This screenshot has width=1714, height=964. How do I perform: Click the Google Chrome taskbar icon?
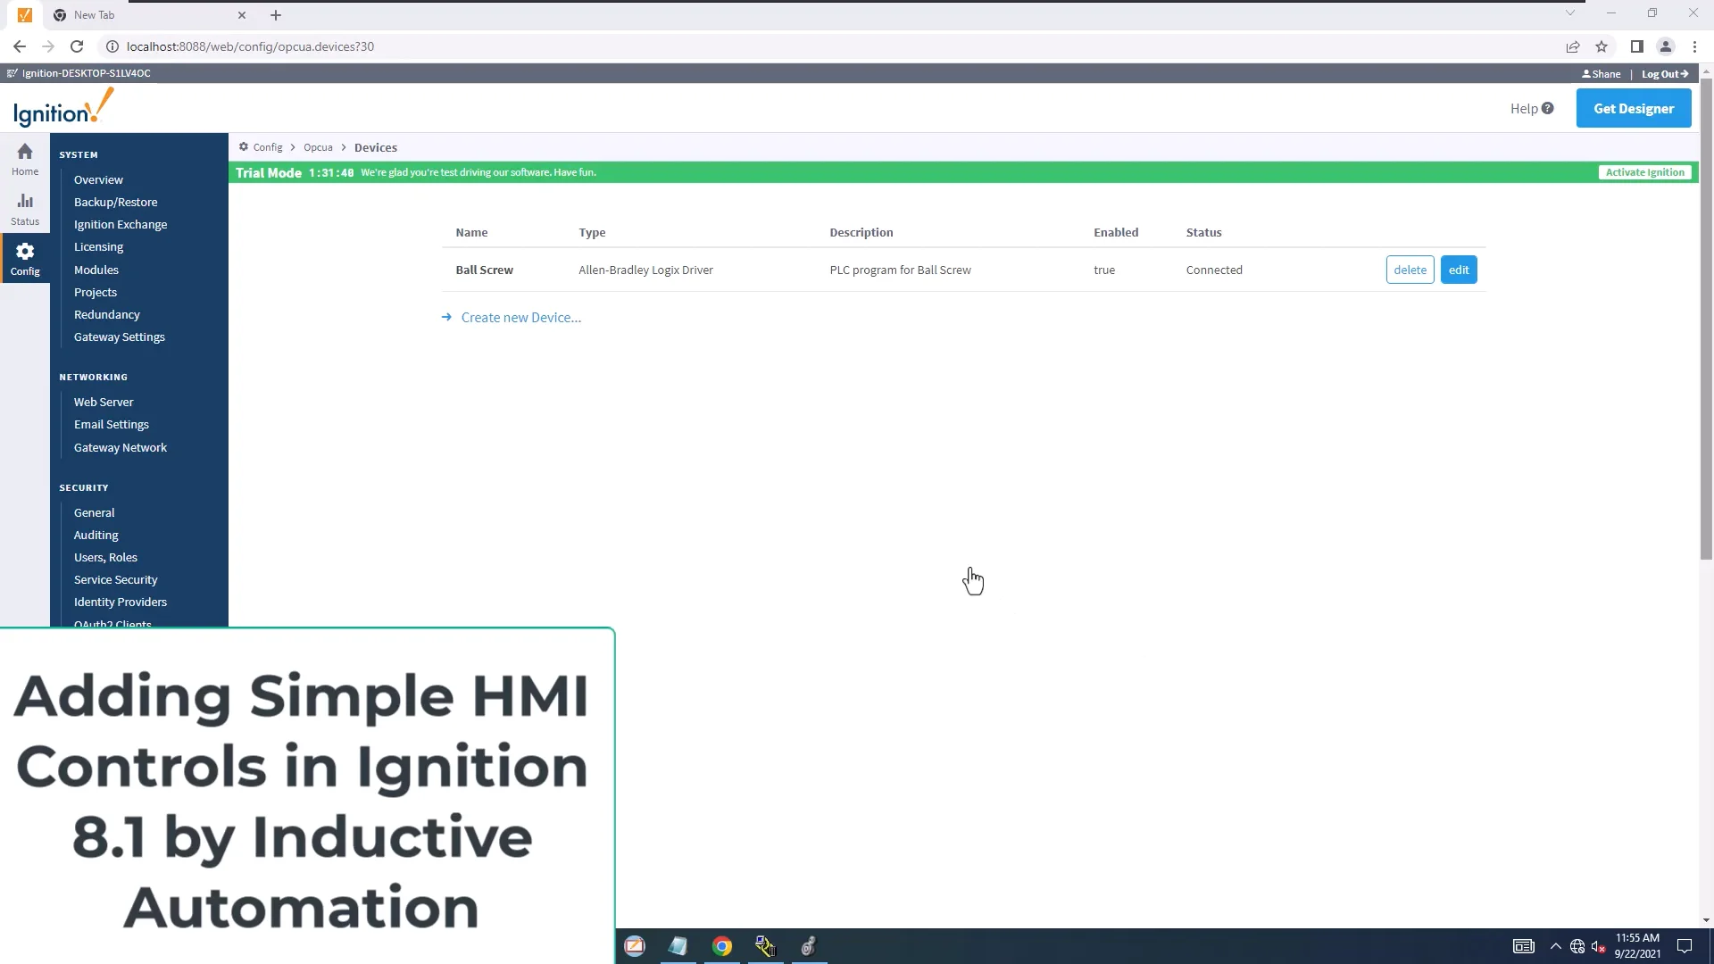[721, 946]
